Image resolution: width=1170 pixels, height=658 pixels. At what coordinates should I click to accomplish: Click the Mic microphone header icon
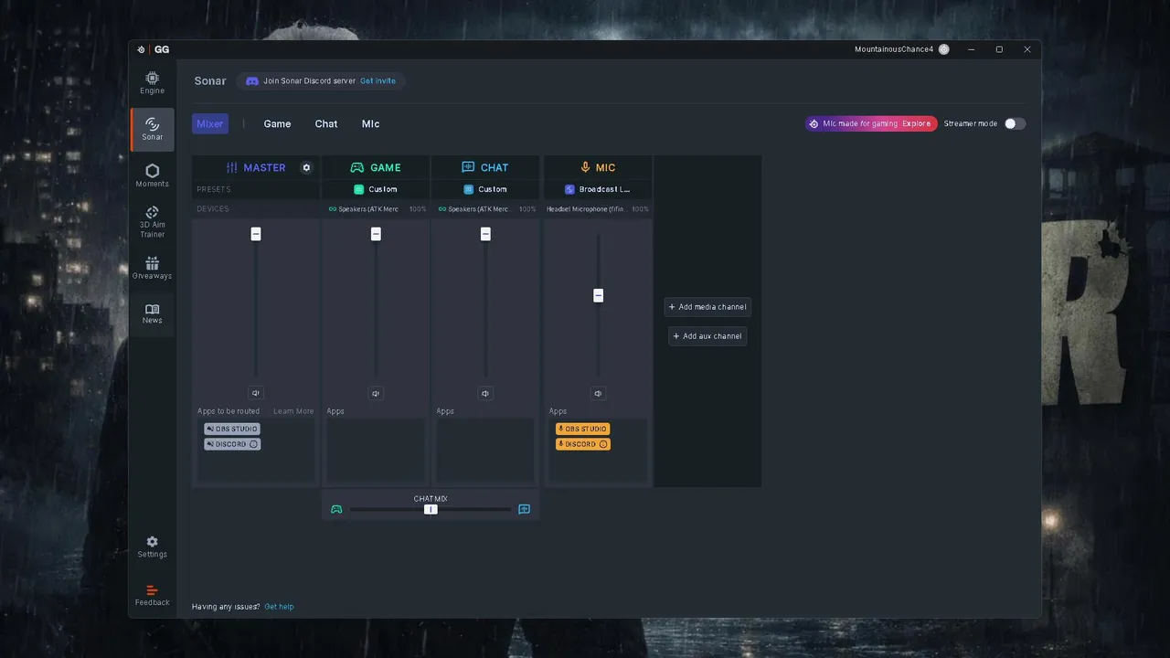pos(585,167)
